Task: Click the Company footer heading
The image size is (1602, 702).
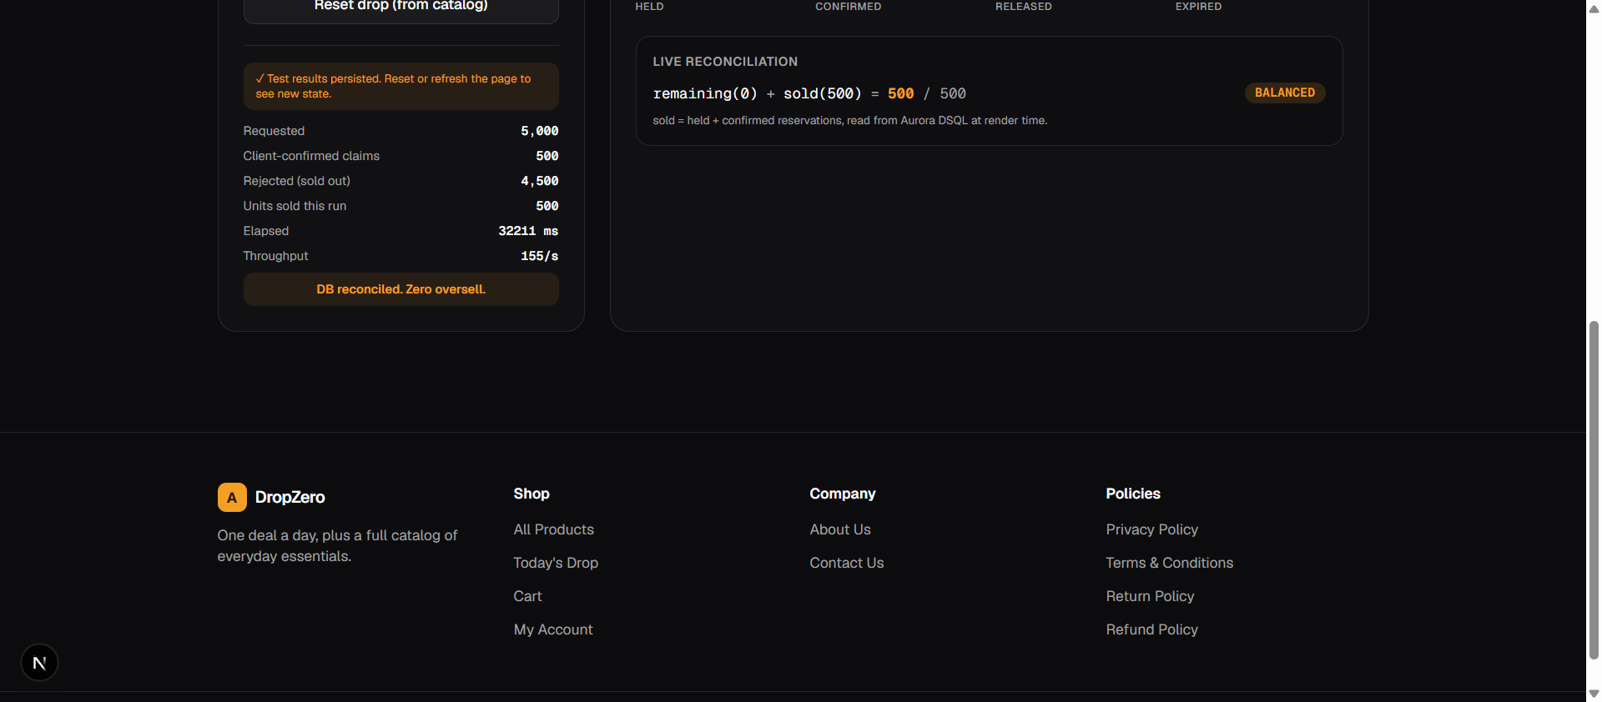Action: [843, 494]
